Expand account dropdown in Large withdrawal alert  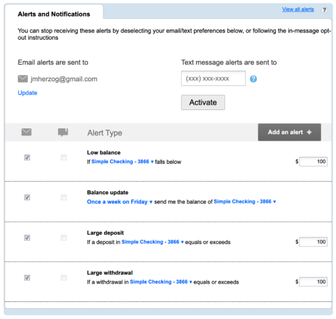pyautogui.click(x=161, y=282)
